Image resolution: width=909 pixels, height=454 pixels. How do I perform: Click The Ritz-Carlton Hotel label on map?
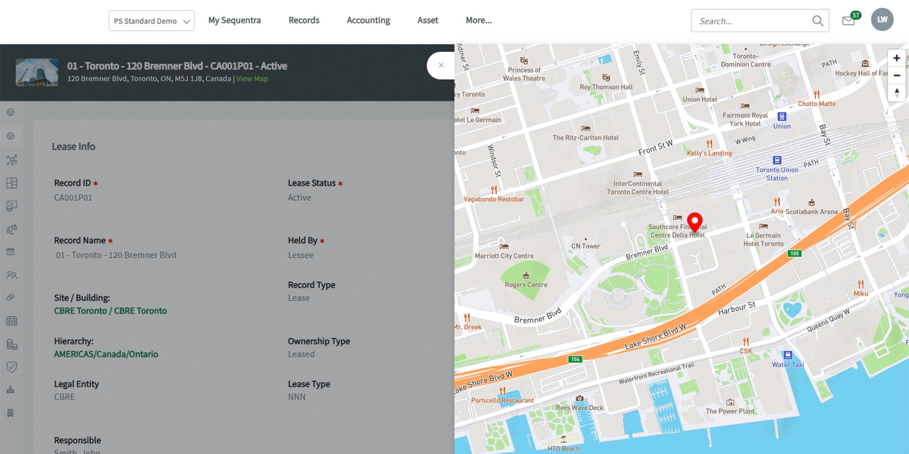(586, 138)
